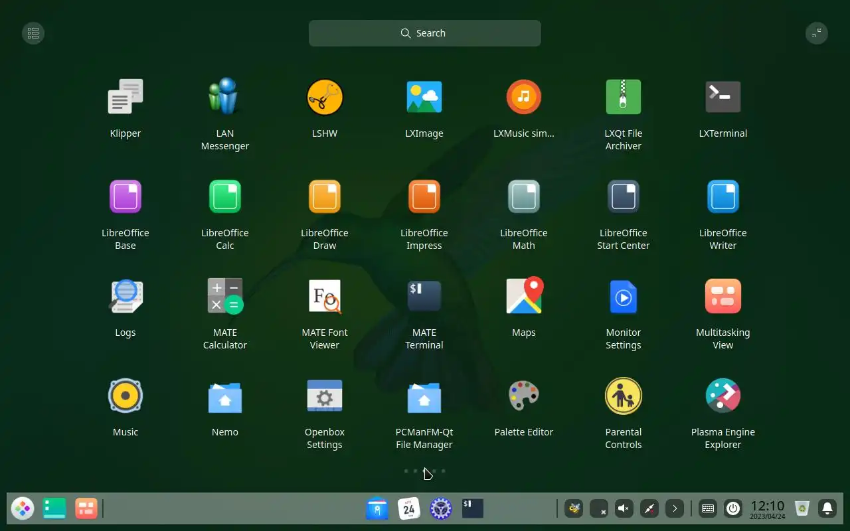Viewport: 850px width, 531px height.
Task: Go to the first launcher page dot
Action: point(406,471)
